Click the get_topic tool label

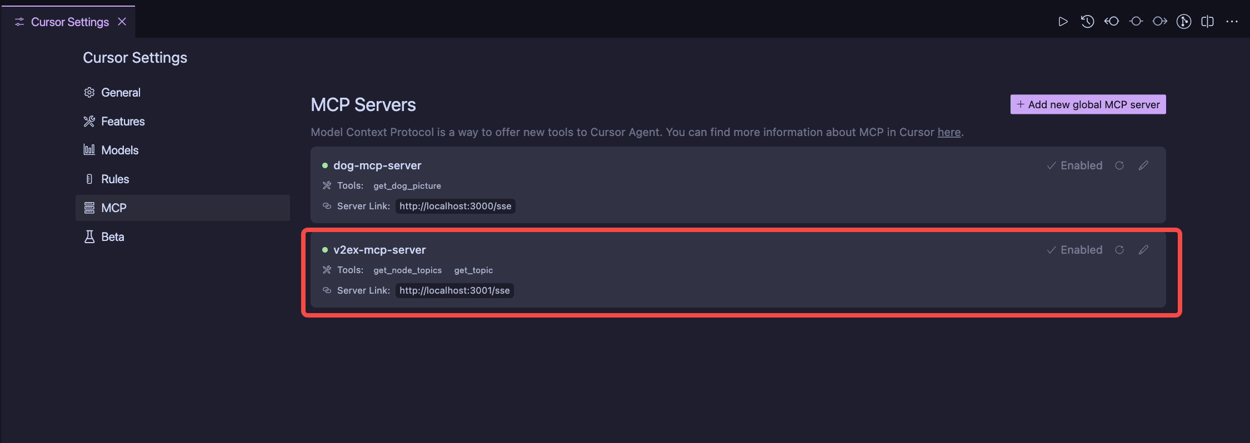[x=473, y=270]
